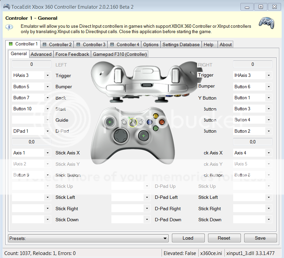The width and height of the screenshot is (284, 258).
Task: Click the Reset button
Action: coord(224,238)
